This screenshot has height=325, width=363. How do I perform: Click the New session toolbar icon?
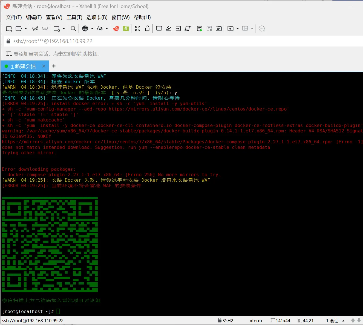click(x=9, y=28)
